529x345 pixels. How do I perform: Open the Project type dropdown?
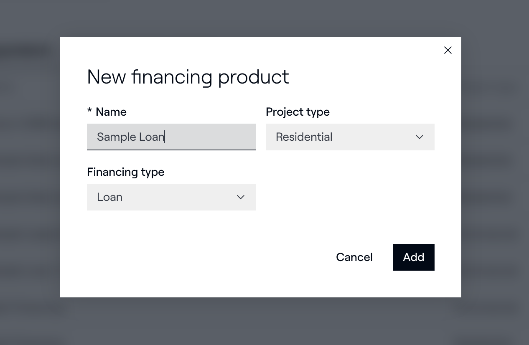pos(350,137)
